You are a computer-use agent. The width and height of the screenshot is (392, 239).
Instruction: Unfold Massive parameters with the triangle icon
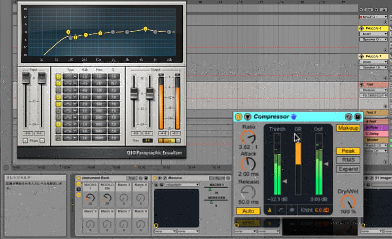[160, 178]
